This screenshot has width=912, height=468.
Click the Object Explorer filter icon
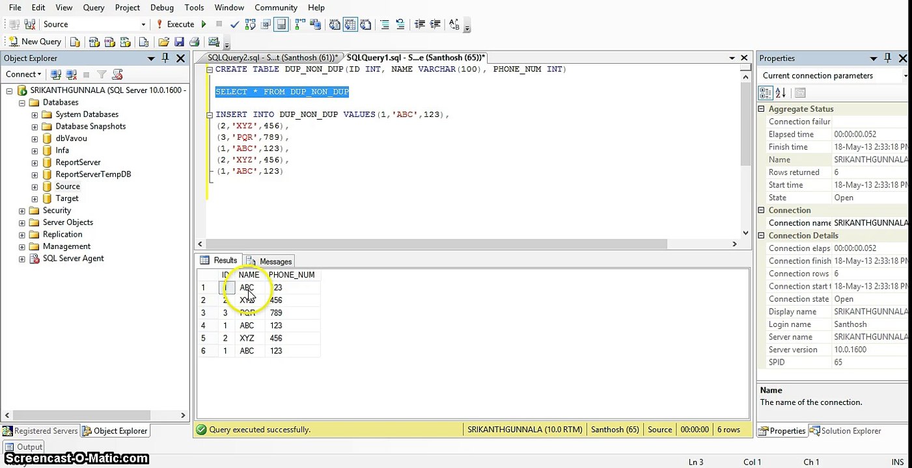[x=102, y=75]
